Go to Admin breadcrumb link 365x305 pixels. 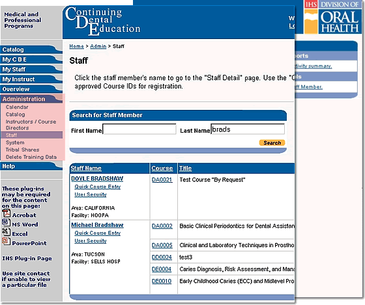pyautogui.click(x=98, y=46)
